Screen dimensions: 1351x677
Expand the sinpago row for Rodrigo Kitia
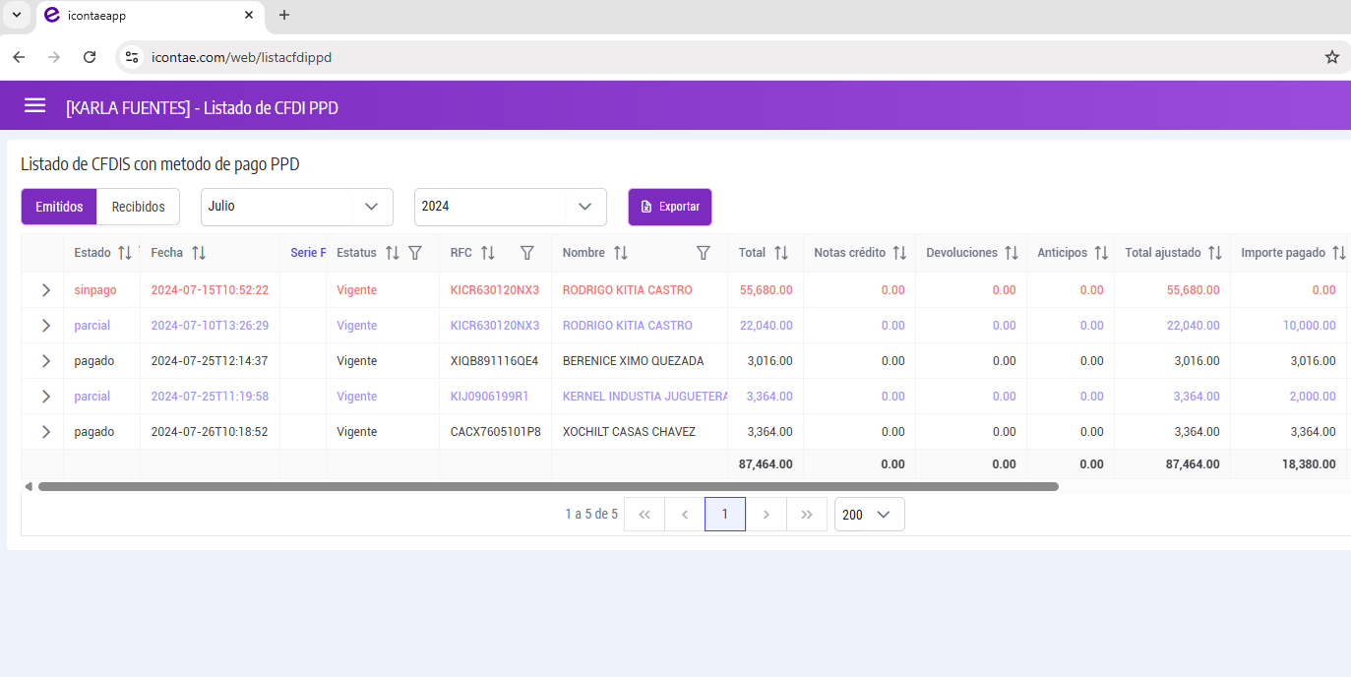(x=45, y=290)
